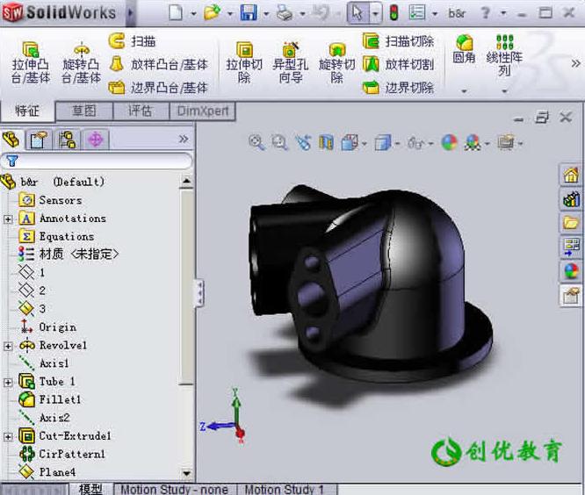Viewport: 585px width, 495px height.
Task: Select 边界切除 boundary cut
Action: coord(398,88)
